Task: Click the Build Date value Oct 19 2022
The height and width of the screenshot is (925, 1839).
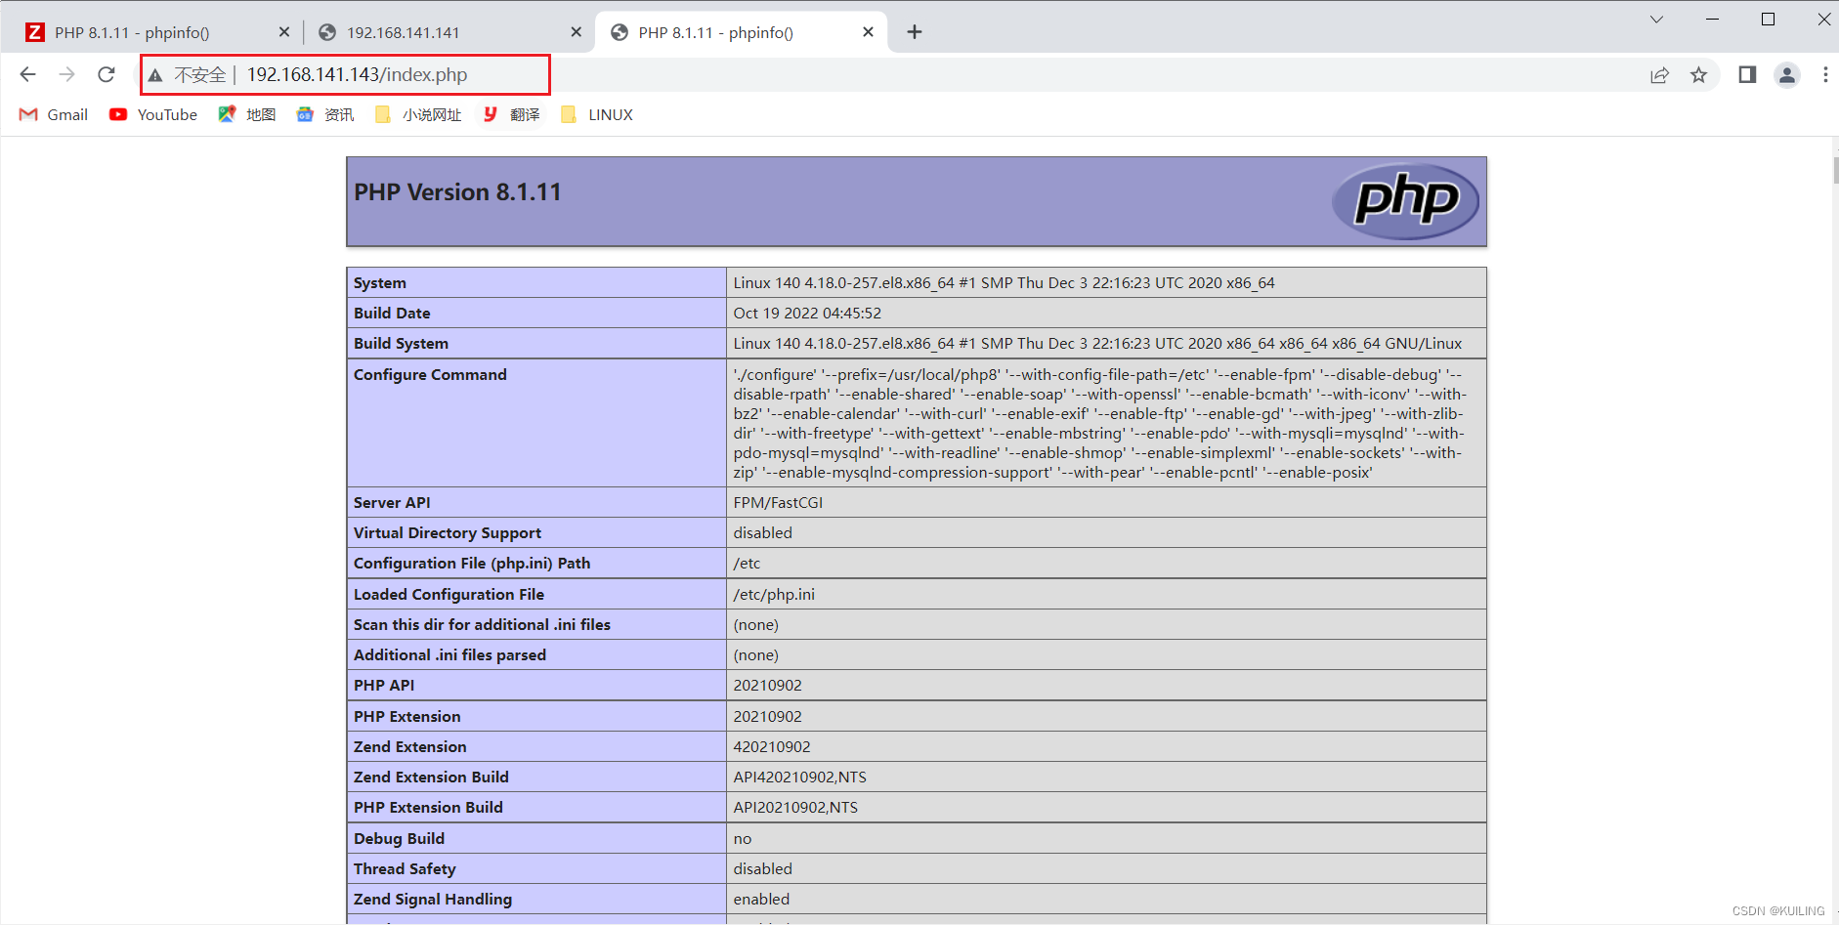Action: click(807, 314)
